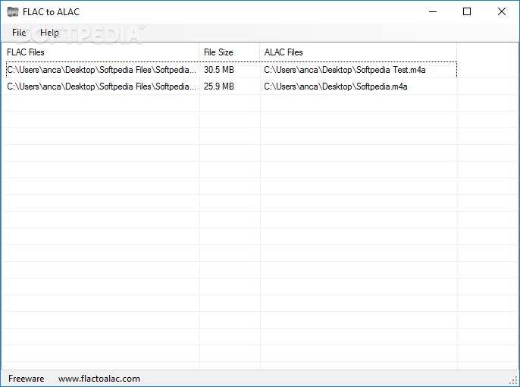The image size is (520, 387).
Task: Maximize the FLAC to ALAC window
Action: pyautogui.click(x=467, y=11)
